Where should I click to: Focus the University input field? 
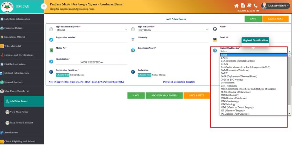coord(173,40)
